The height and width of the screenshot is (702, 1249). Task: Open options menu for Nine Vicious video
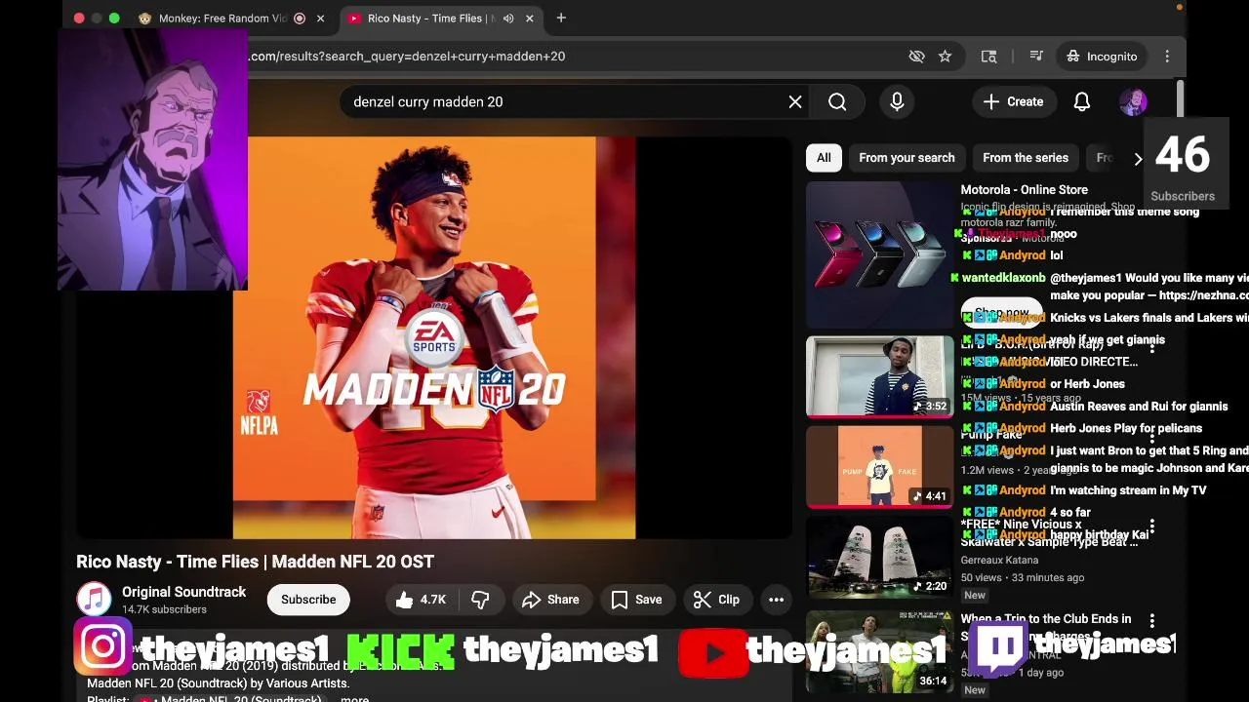(1152, 526)
